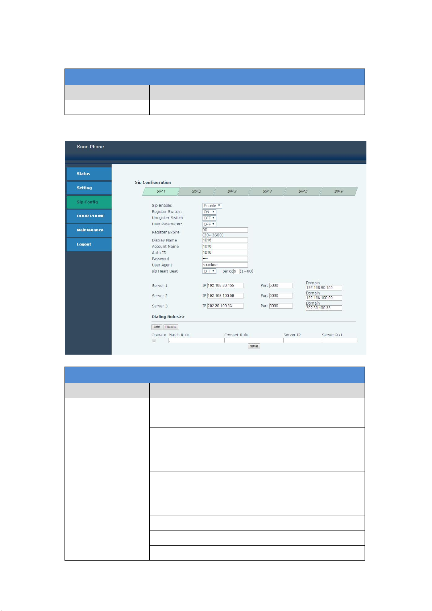Click the Server 2 IP field
This screenshot has width=432, height=611.
coord(225,296)
